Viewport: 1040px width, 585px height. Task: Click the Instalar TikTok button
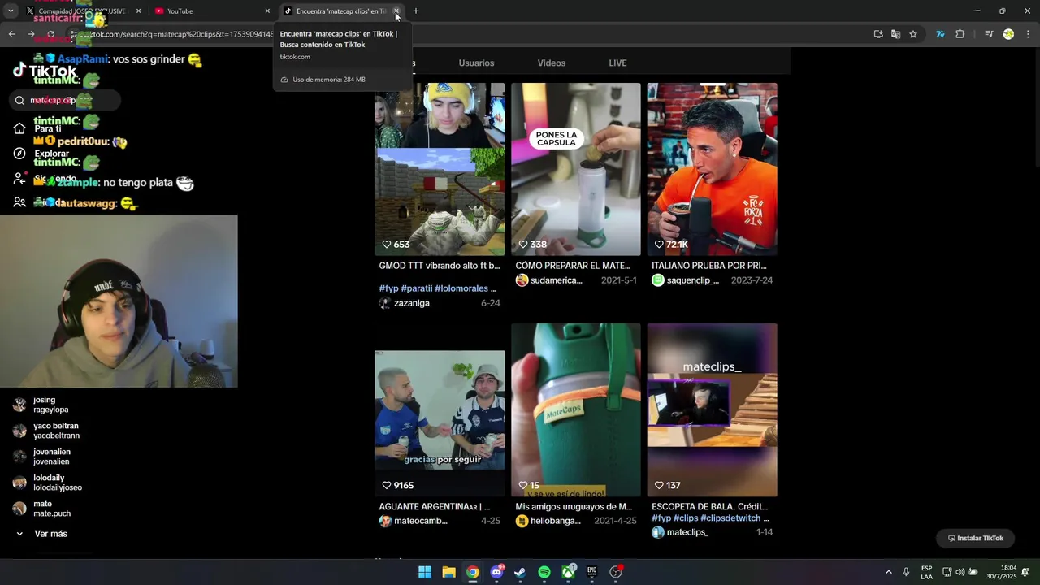pyautogui.click(x=975, y=538)
